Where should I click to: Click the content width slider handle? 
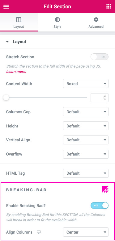tap(6, 98)
